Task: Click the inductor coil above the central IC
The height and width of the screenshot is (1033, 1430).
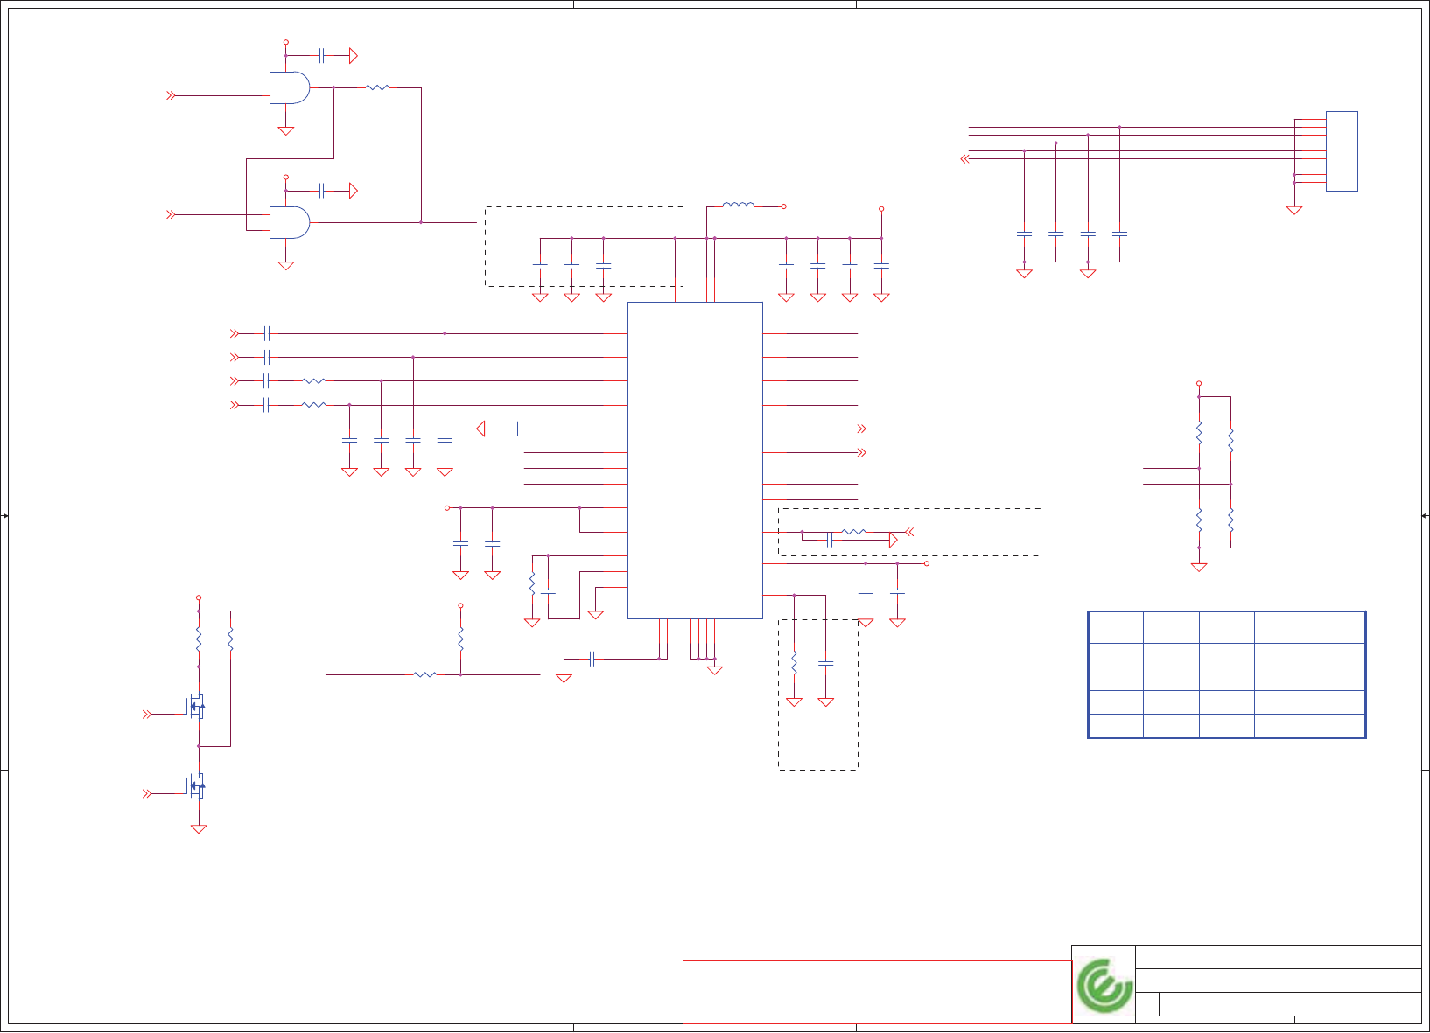Action: coord(738,206)
